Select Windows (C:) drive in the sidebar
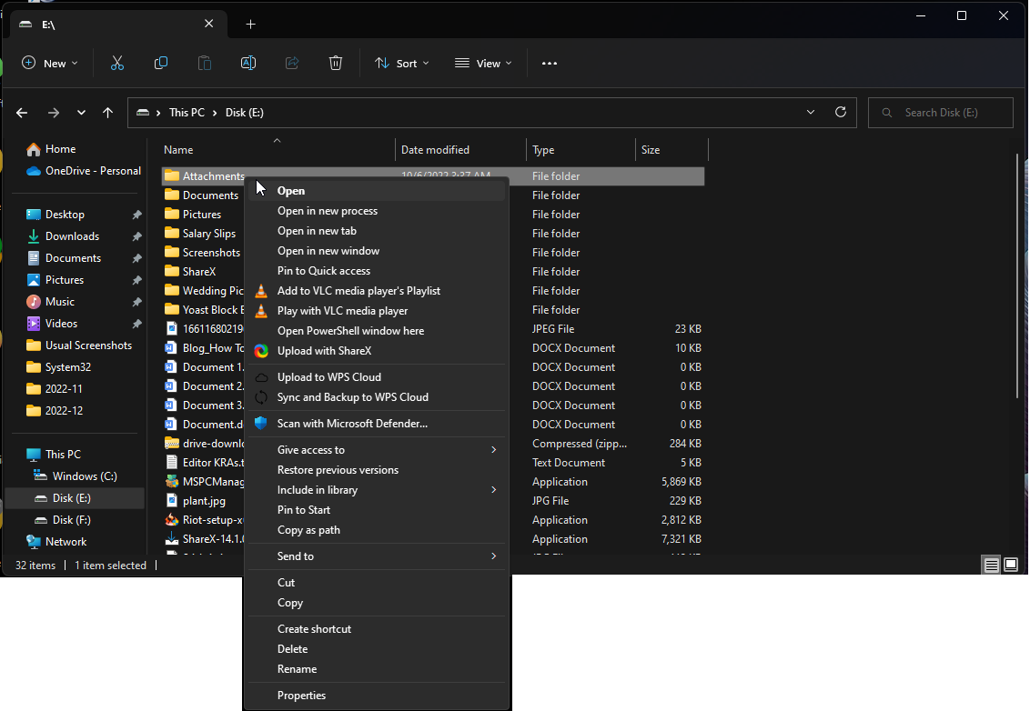 pyautogui.click(x=75, y=476)
